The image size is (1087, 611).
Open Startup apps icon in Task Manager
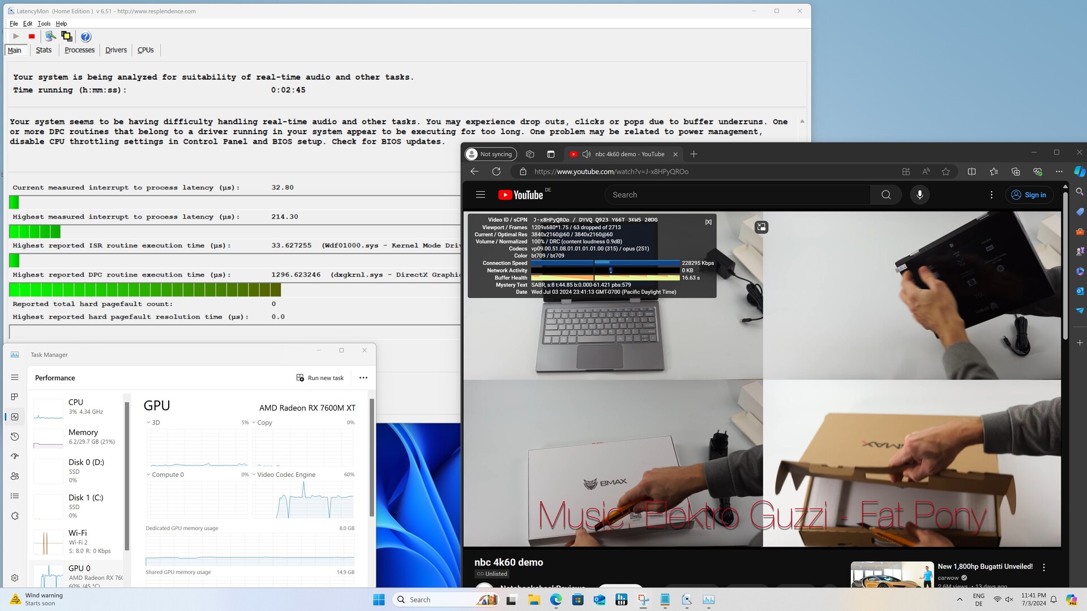click(15, 456)
